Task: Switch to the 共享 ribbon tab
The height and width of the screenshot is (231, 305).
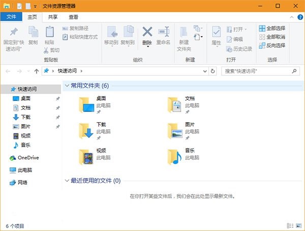Action: [x=53, y=17]
